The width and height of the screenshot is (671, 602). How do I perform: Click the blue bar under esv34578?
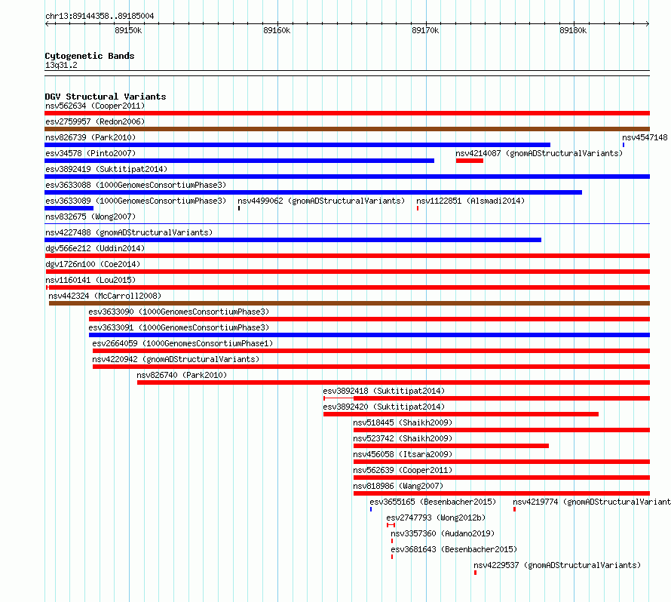pos(239,161)
